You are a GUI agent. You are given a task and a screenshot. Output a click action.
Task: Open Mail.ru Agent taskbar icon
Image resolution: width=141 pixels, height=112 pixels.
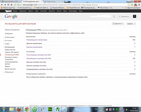[35, 109]
